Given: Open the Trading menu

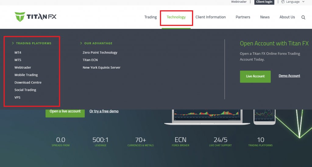Looking at the screenshot, I should 151,17.
